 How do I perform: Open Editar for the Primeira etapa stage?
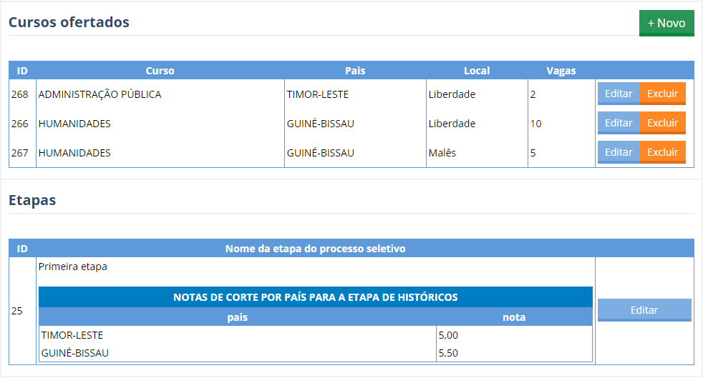pyautogui.click(x=644, y=310)
